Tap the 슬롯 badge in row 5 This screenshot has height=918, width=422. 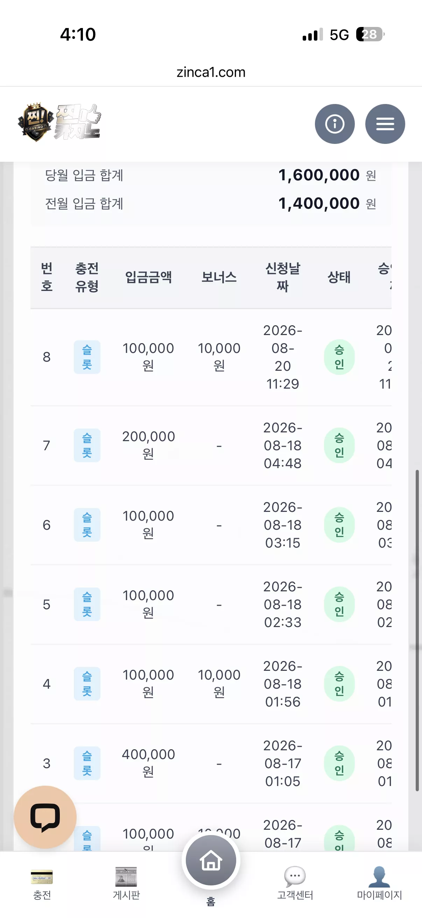coord(87,604)
